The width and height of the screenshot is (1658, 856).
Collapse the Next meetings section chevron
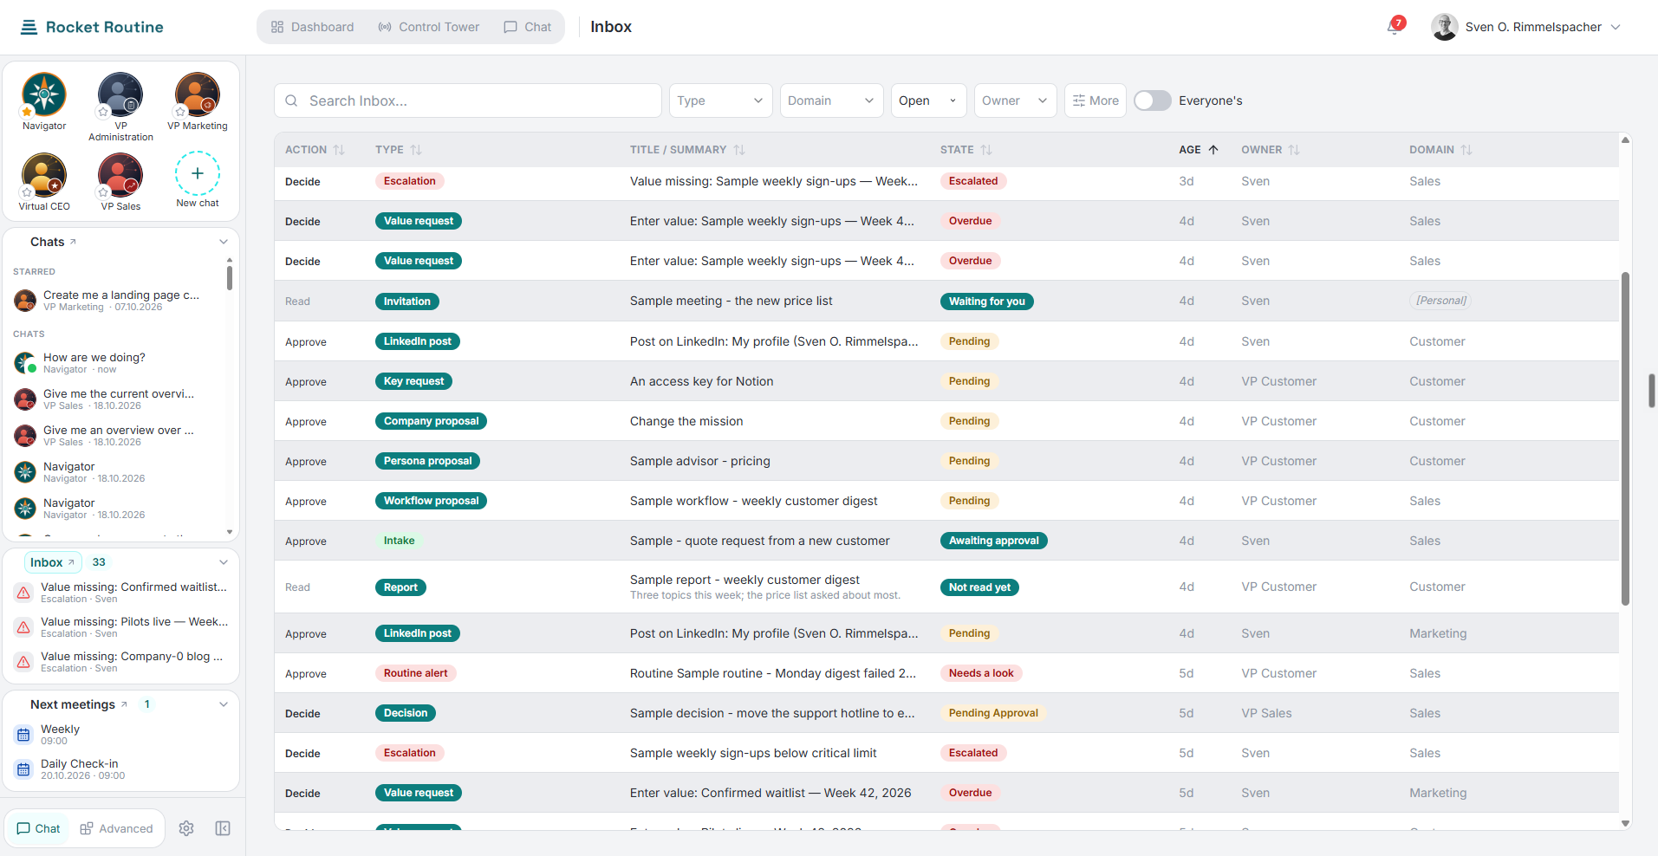coord(224,704)
